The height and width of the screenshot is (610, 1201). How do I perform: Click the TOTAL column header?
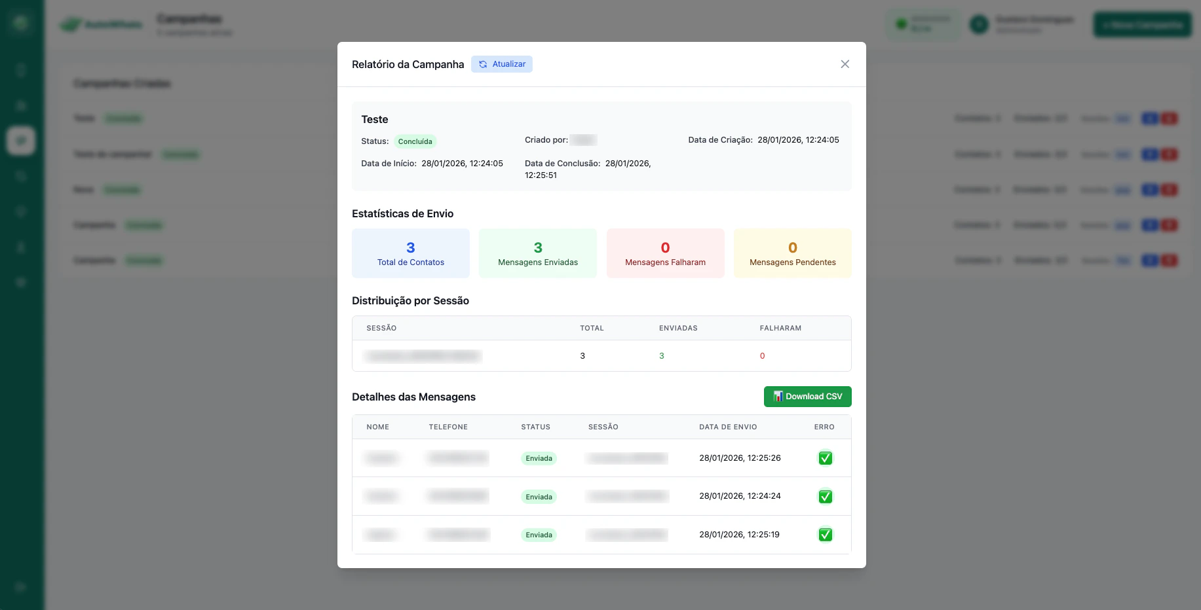point(592,328)
